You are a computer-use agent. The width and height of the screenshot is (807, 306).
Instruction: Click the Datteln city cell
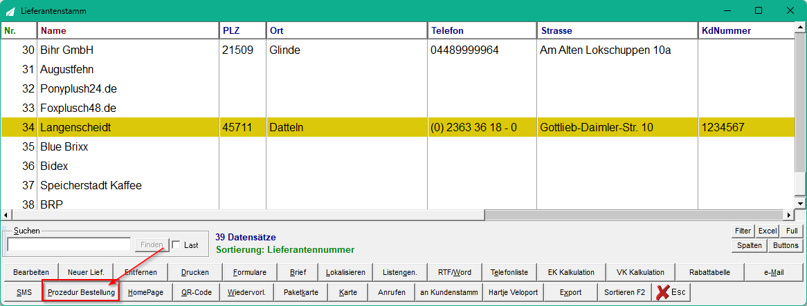coord(347,127)
